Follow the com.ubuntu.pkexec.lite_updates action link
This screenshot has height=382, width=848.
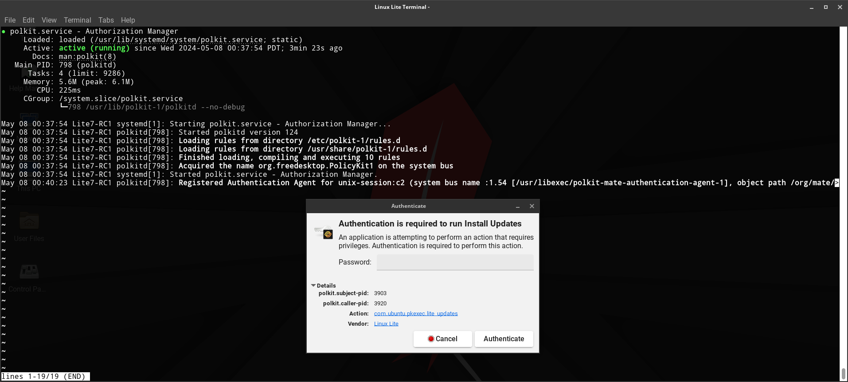tap(415, 313)
